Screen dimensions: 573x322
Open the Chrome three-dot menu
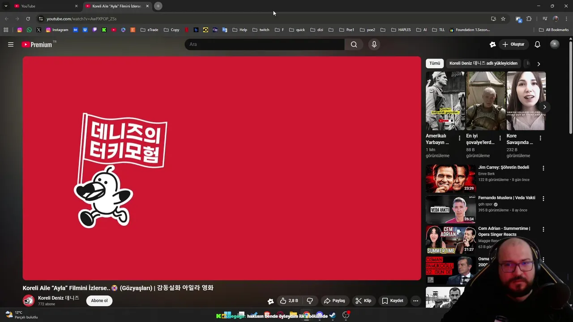[x=567, y=19]
